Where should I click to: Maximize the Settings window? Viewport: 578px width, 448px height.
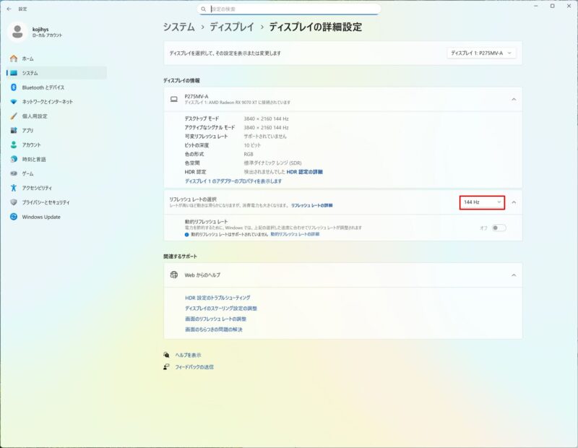tap(552, 7)
